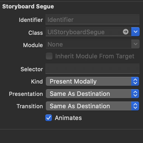Click inside the Selector field

click(x=92, y=69)
